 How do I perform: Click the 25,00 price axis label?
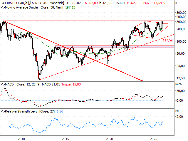[181, 66]
